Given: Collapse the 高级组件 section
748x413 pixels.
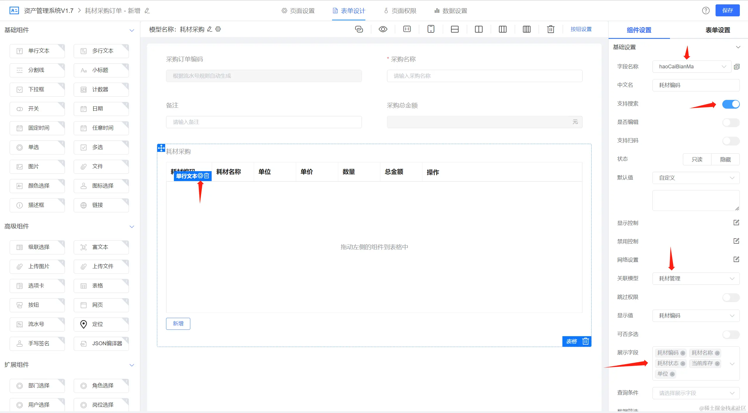Looking at the screenshot, I should (x=132, y=226).
